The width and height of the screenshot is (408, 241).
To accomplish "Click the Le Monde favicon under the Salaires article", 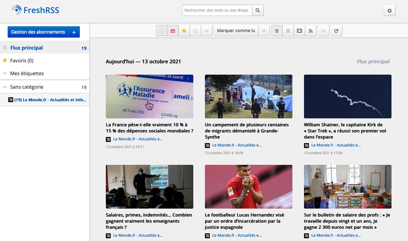I will (108, 236).
